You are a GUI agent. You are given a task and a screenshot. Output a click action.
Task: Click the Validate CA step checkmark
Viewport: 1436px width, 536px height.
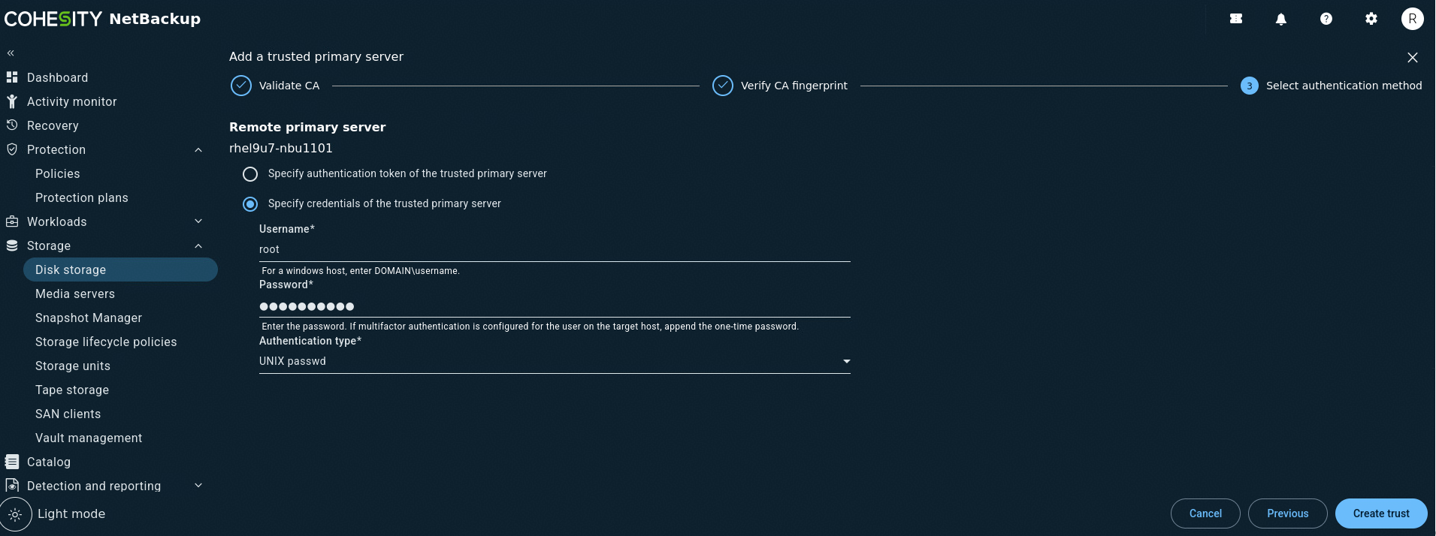241,86
